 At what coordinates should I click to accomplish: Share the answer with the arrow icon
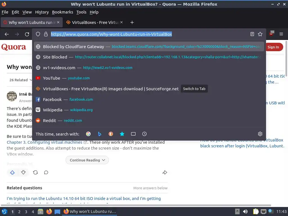(x=165, y=172)
